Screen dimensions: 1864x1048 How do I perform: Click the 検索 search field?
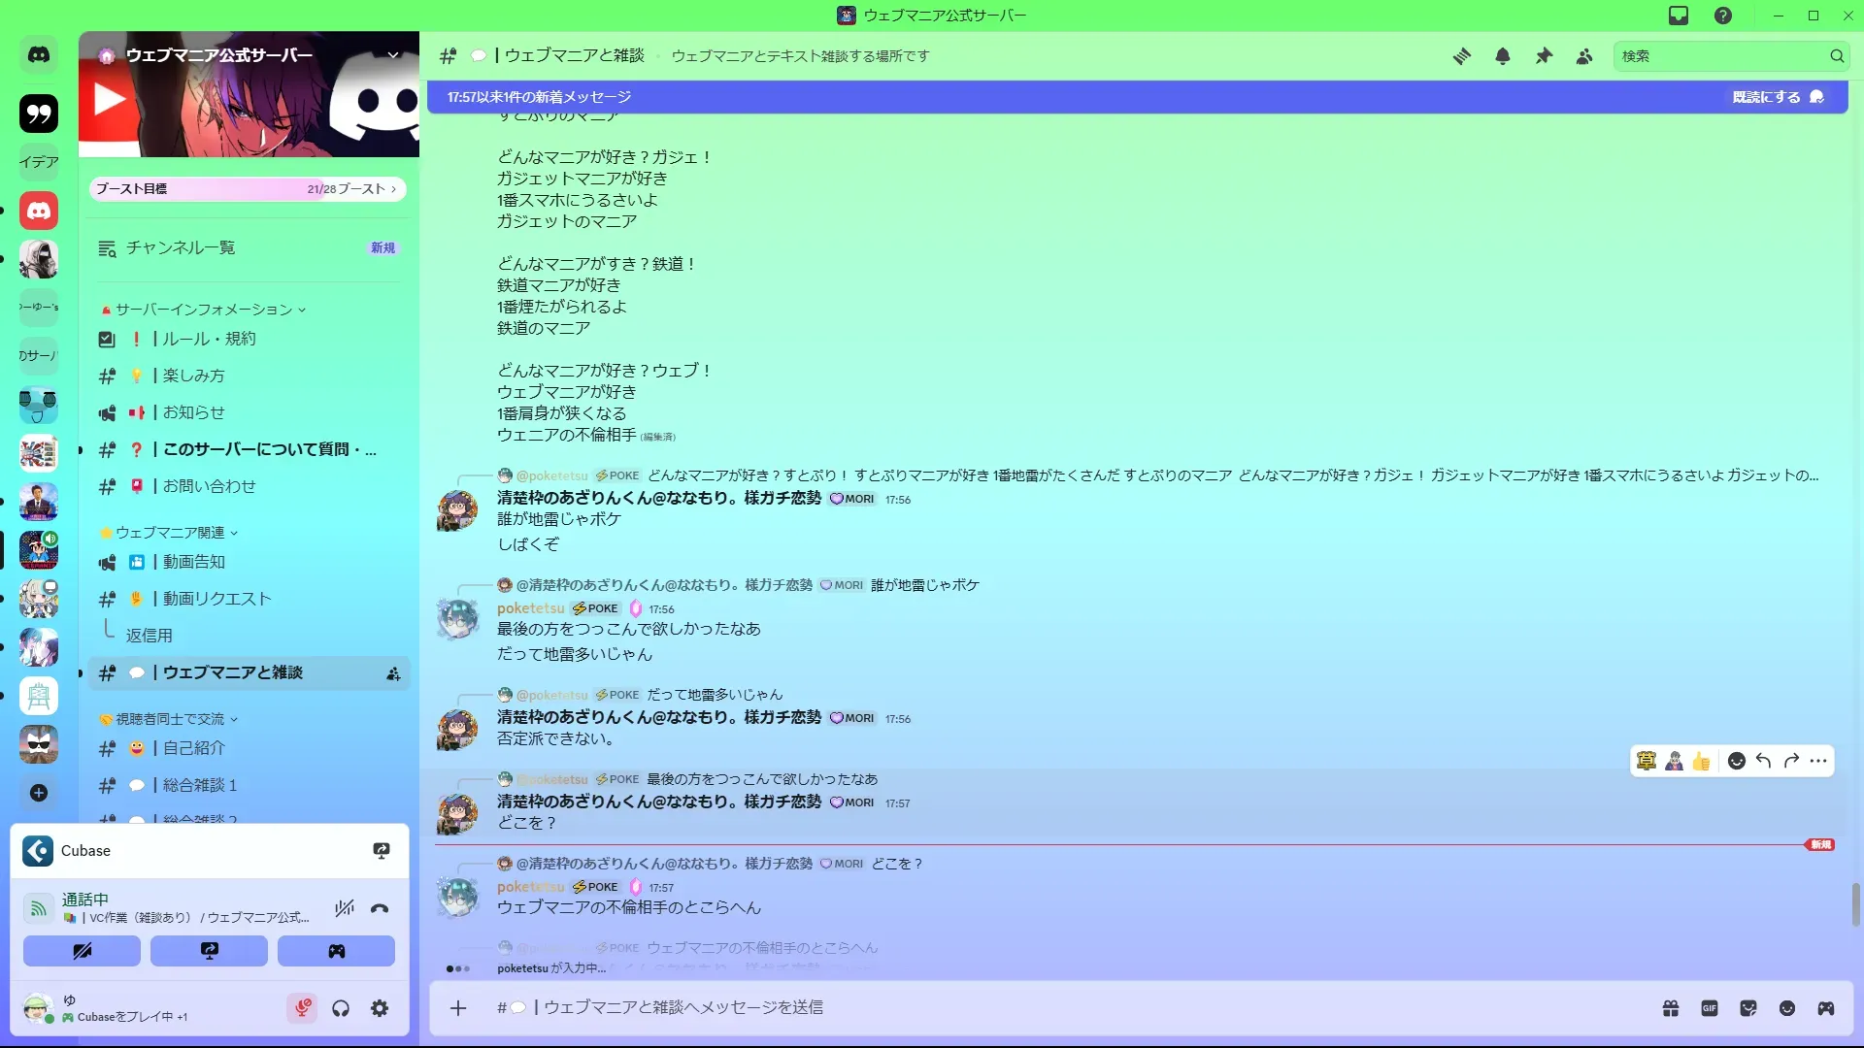coord(1718,56)
